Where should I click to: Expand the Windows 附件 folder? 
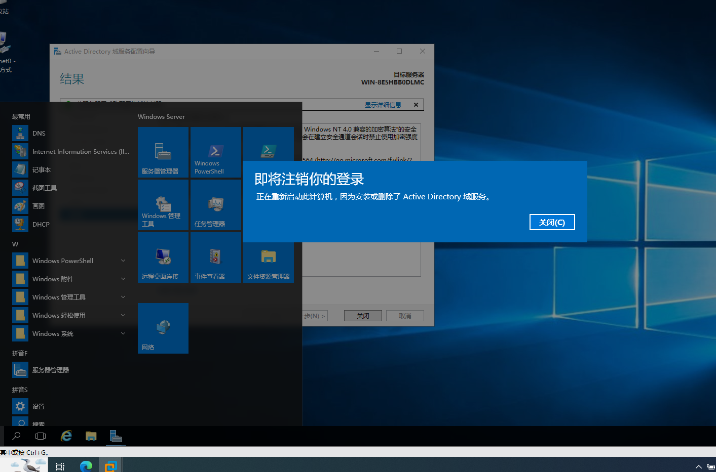[x=71, y=279]
